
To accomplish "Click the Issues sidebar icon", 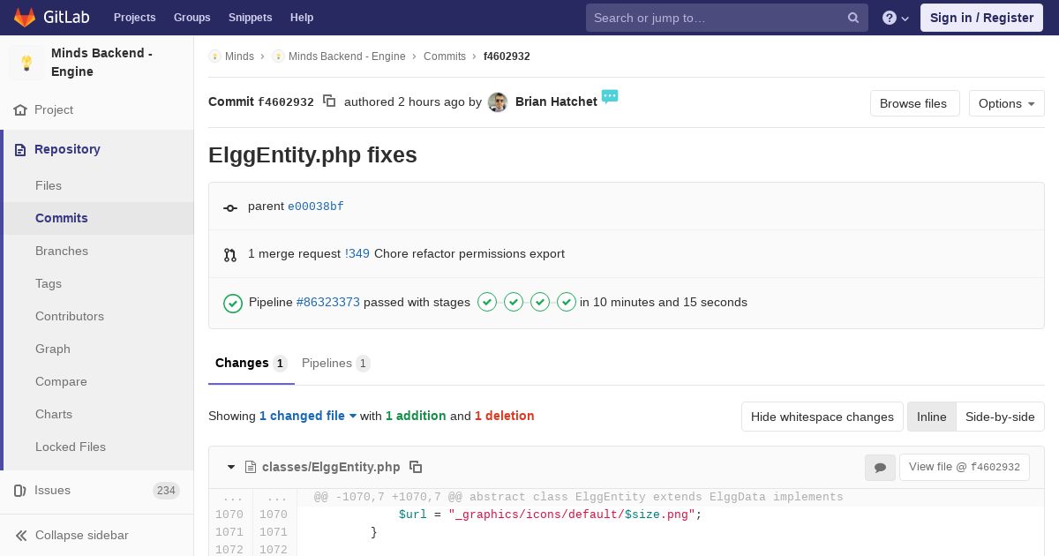I will tap(19, 490).
